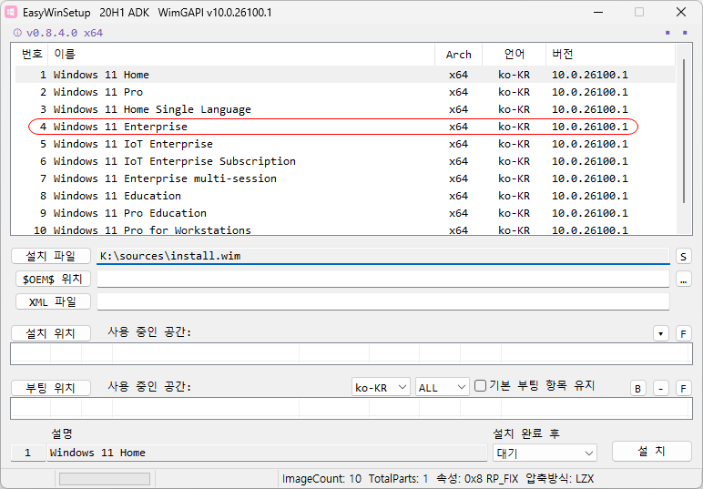Viewport: 703px width, 489px height.
Task: Click the description field showing Windows 11 Home
Action: [267, 453]
